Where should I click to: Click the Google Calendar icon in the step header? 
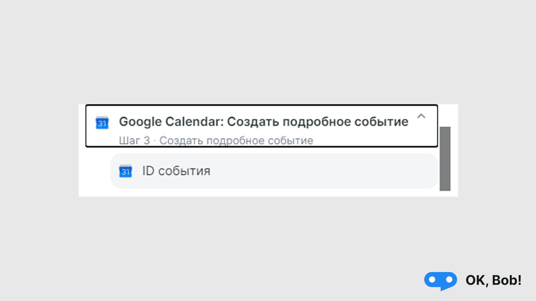tap(102, 122)
